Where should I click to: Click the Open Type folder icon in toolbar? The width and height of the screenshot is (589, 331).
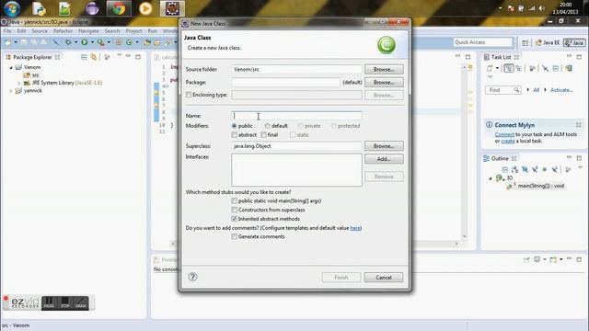pyautogui.click(x=147, y=42)
